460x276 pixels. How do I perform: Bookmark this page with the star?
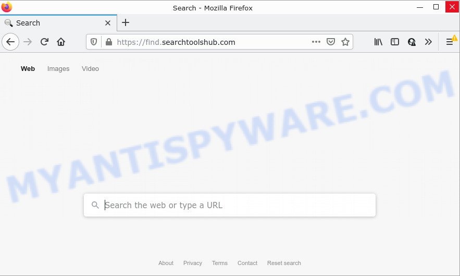pyautogui.click(x=345, y=42)
